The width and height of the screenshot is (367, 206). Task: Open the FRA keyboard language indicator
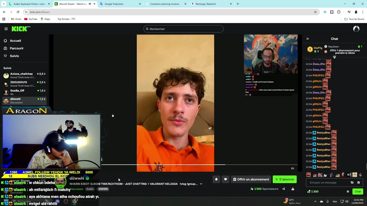click(x=335, y=201)
